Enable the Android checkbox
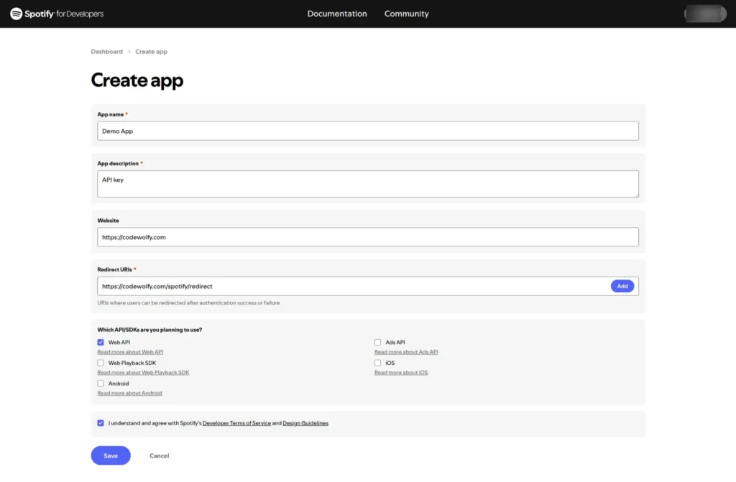The width and height of the screenshot is (736, 482). (101, 383)
